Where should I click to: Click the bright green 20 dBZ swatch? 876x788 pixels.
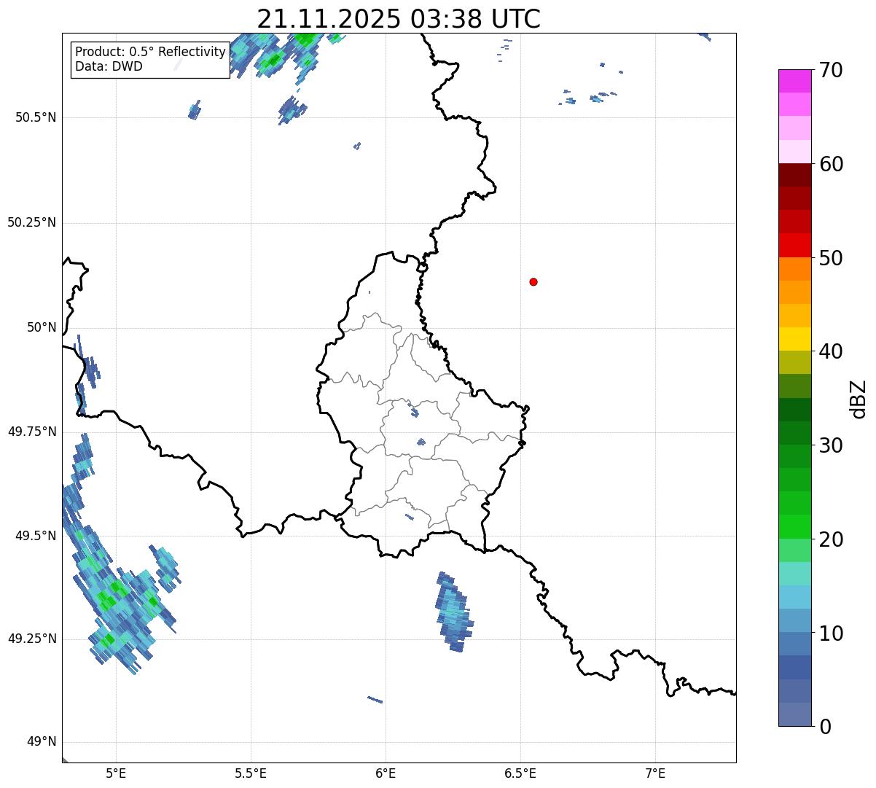(795, 527)
